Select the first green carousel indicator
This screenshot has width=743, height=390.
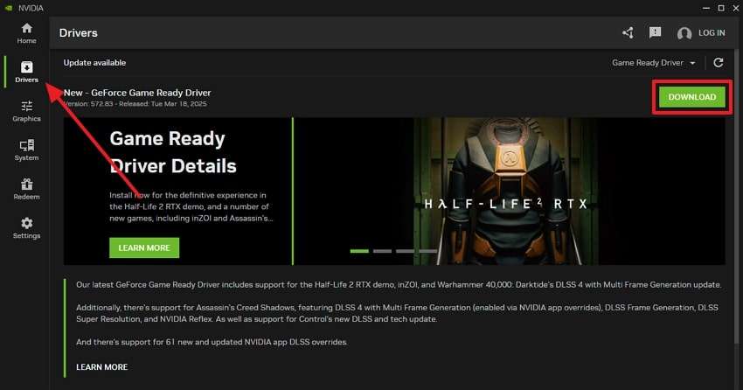click(359, 251)
